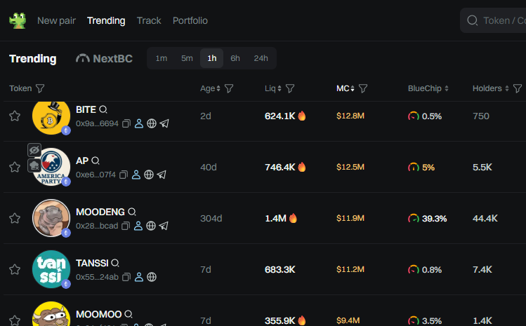Search BITE with magnifier icon
Viewport: 526px width, 326px height.
(103, 109)
